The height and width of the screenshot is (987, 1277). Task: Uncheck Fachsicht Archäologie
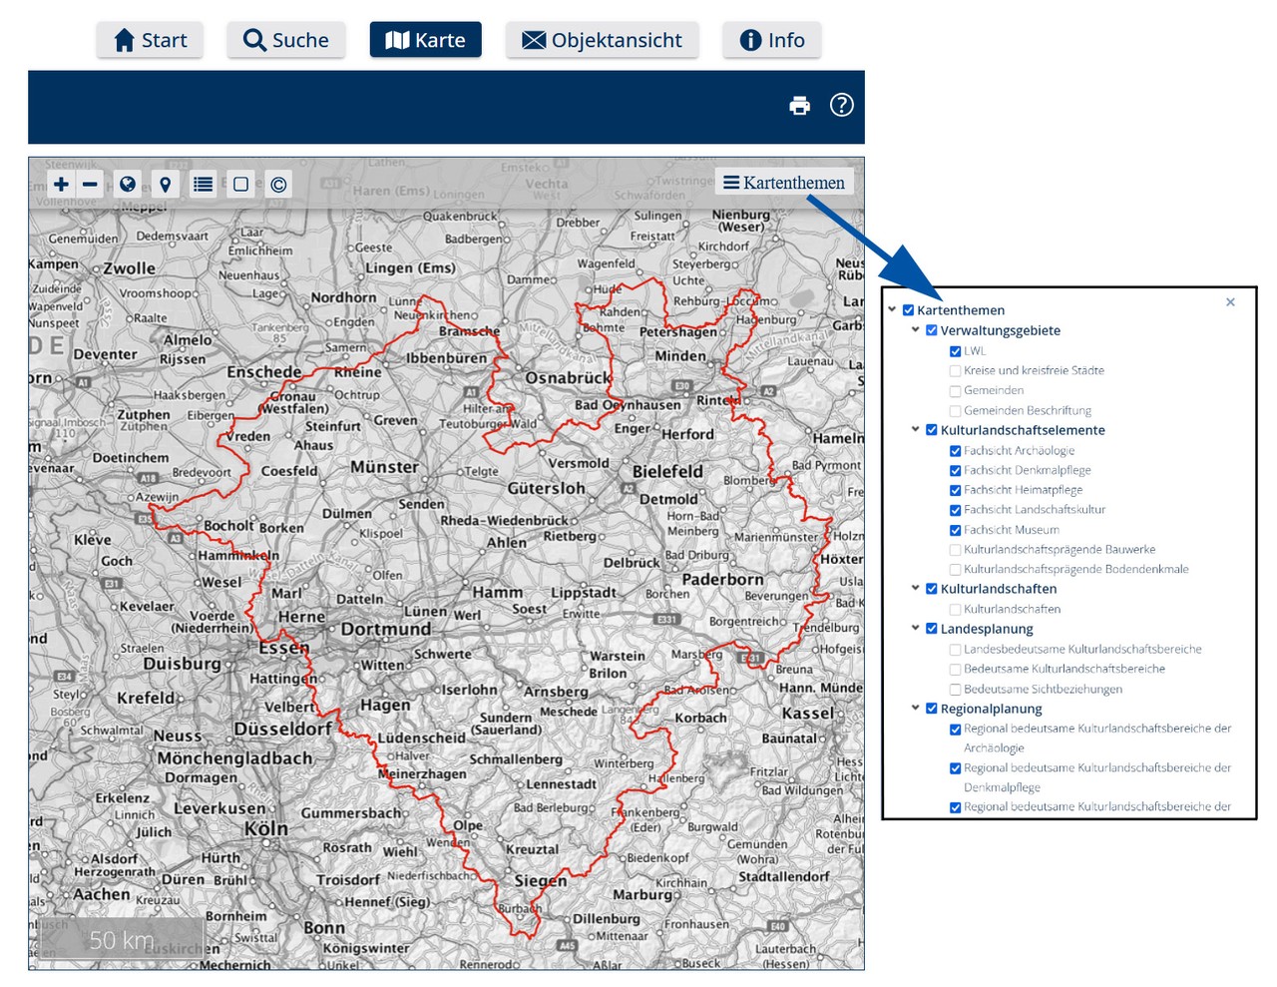click(x=955, y=451)
